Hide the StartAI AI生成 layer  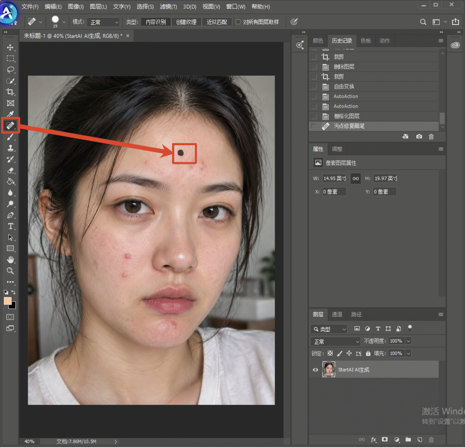[x=315, y=370]
